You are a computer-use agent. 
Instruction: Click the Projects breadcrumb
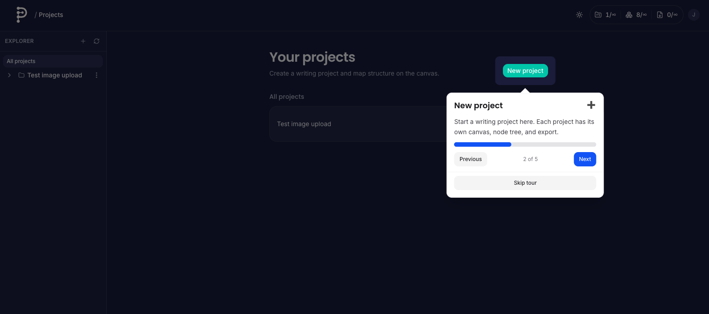pyautogui.click(x=51, y=15)
